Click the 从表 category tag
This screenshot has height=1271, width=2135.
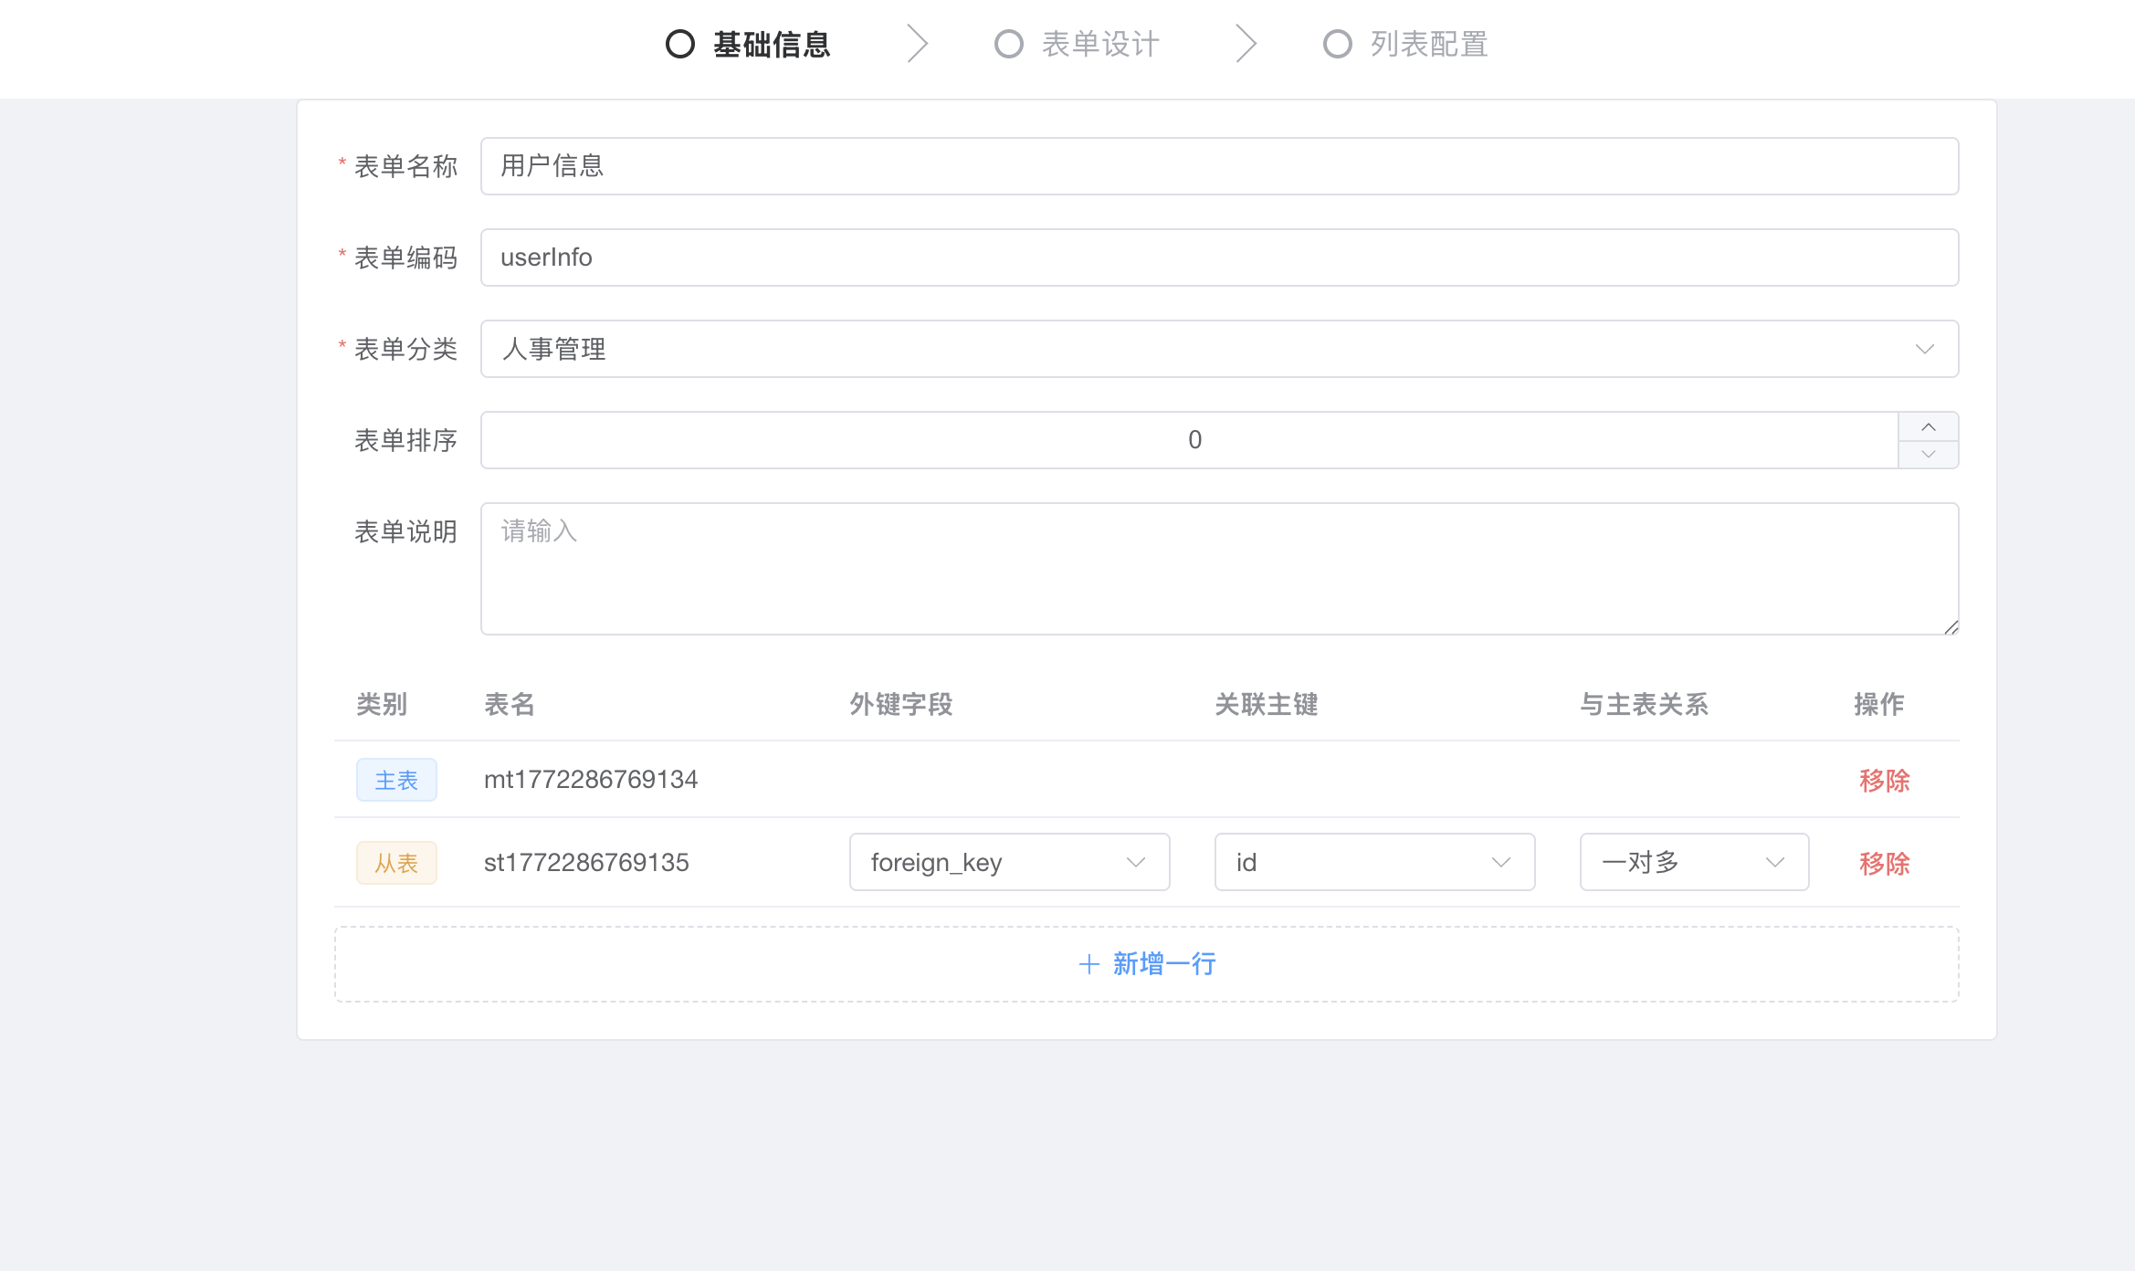pos(396,863)
